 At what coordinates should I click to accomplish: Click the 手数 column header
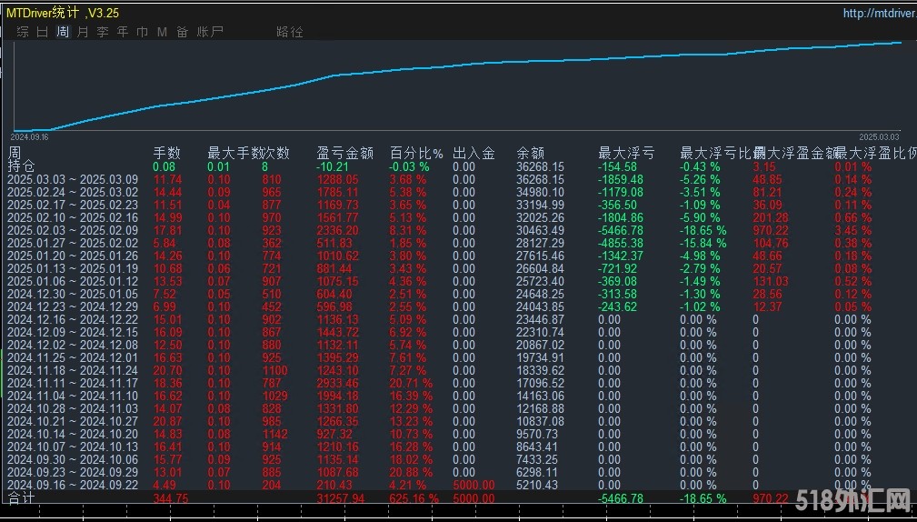tap(166, 154)
